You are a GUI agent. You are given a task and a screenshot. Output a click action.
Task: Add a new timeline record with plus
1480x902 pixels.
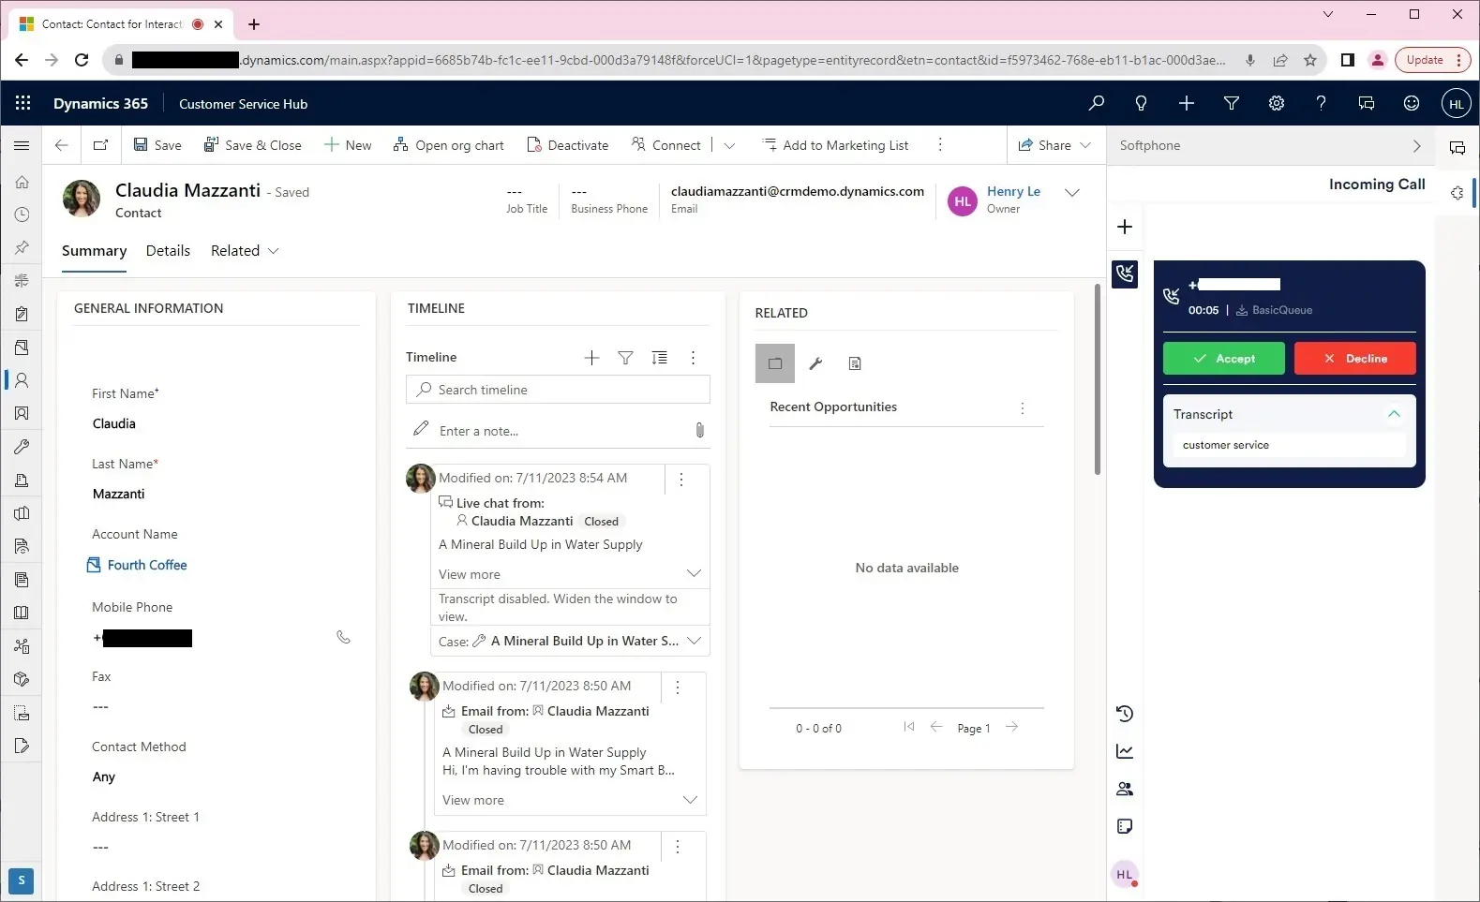coord(591,358)
